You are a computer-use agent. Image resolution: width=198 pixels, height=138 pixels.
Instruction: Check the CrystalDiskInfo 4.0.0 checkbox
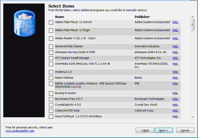[x=51, y=105]
